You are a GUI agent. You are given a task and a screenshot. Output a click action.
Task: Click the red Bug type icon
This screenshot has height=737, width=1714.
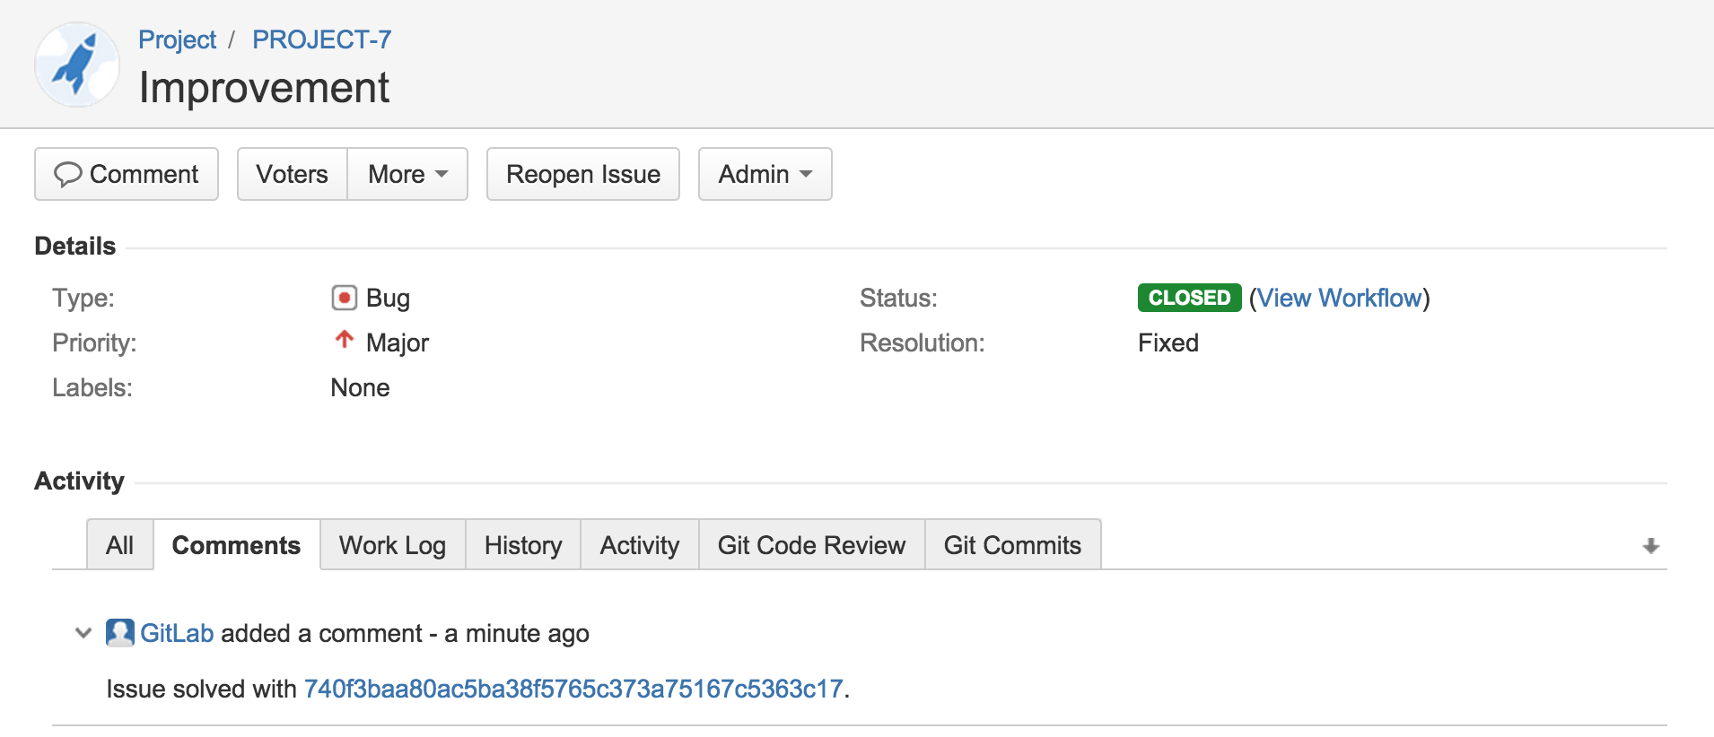point(344,298)
